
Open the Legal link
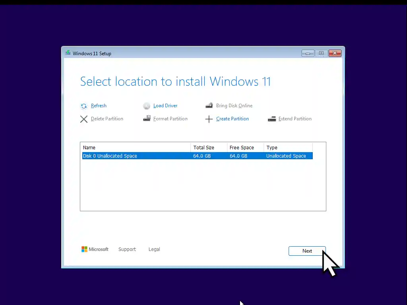pyautogui.click(x=154, y=249)
